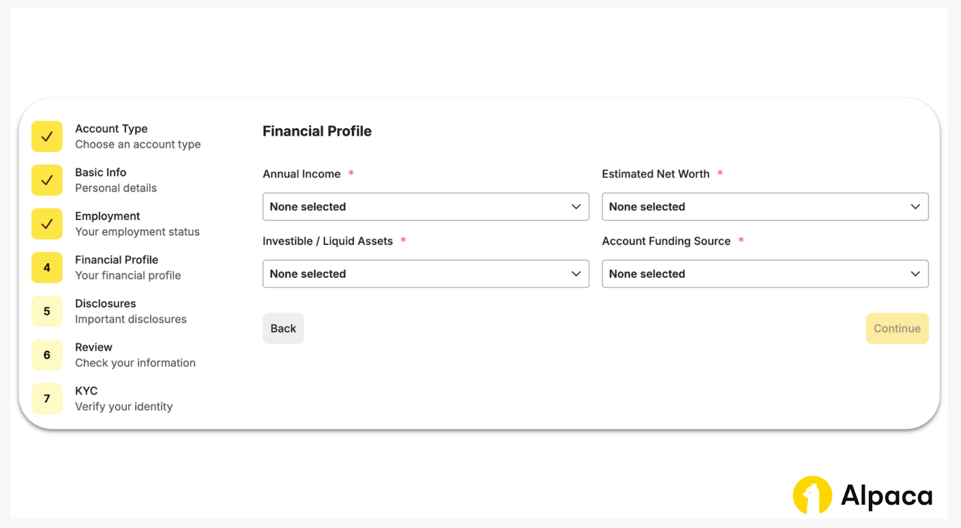The height and width of the screenshot is (528, 961).
Task: Click the Basic Info checkmark step icon
Action: [x=47, y=181]
